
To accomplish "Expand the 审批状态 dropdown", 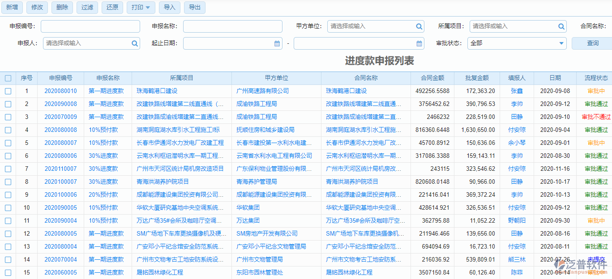I will click(x=561, y=43).
